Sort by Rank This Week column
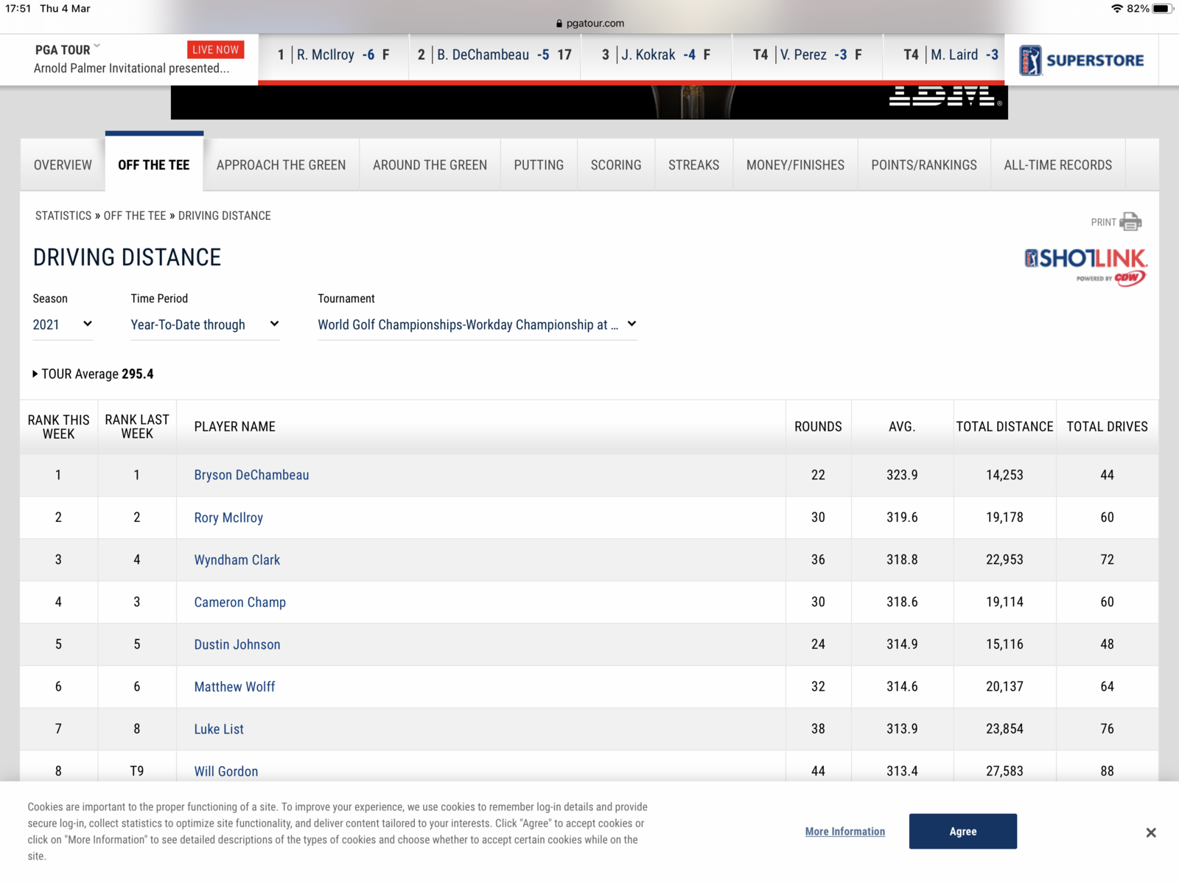The image size is (1179, 884). 59,427
